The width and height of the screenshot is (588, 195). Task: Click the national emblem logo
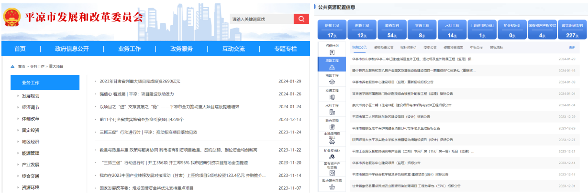(11, 18)
